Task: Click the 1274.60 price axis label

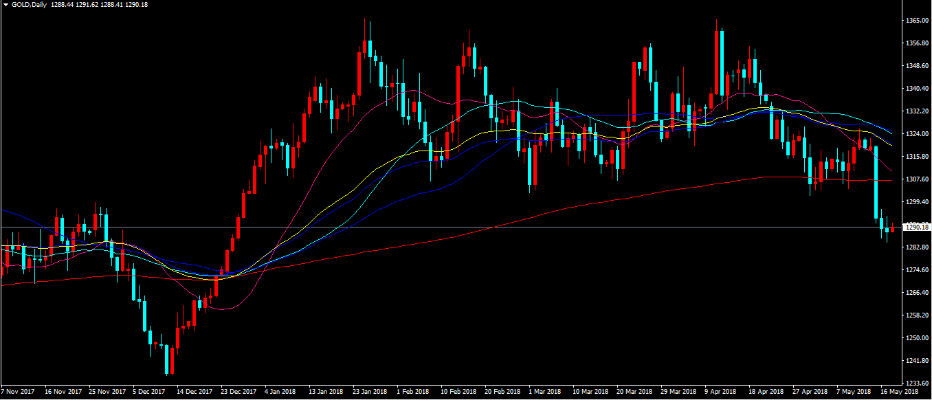Action: [917, 270]
